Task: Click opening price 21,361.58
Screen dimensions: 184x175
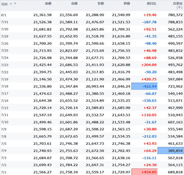Action: click(x=42, y=15)
